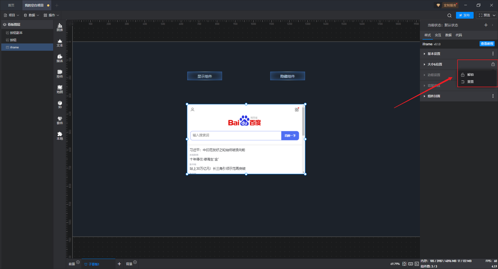
Task: Open the 控件 (controls) component category
Action: coord(60,74)
